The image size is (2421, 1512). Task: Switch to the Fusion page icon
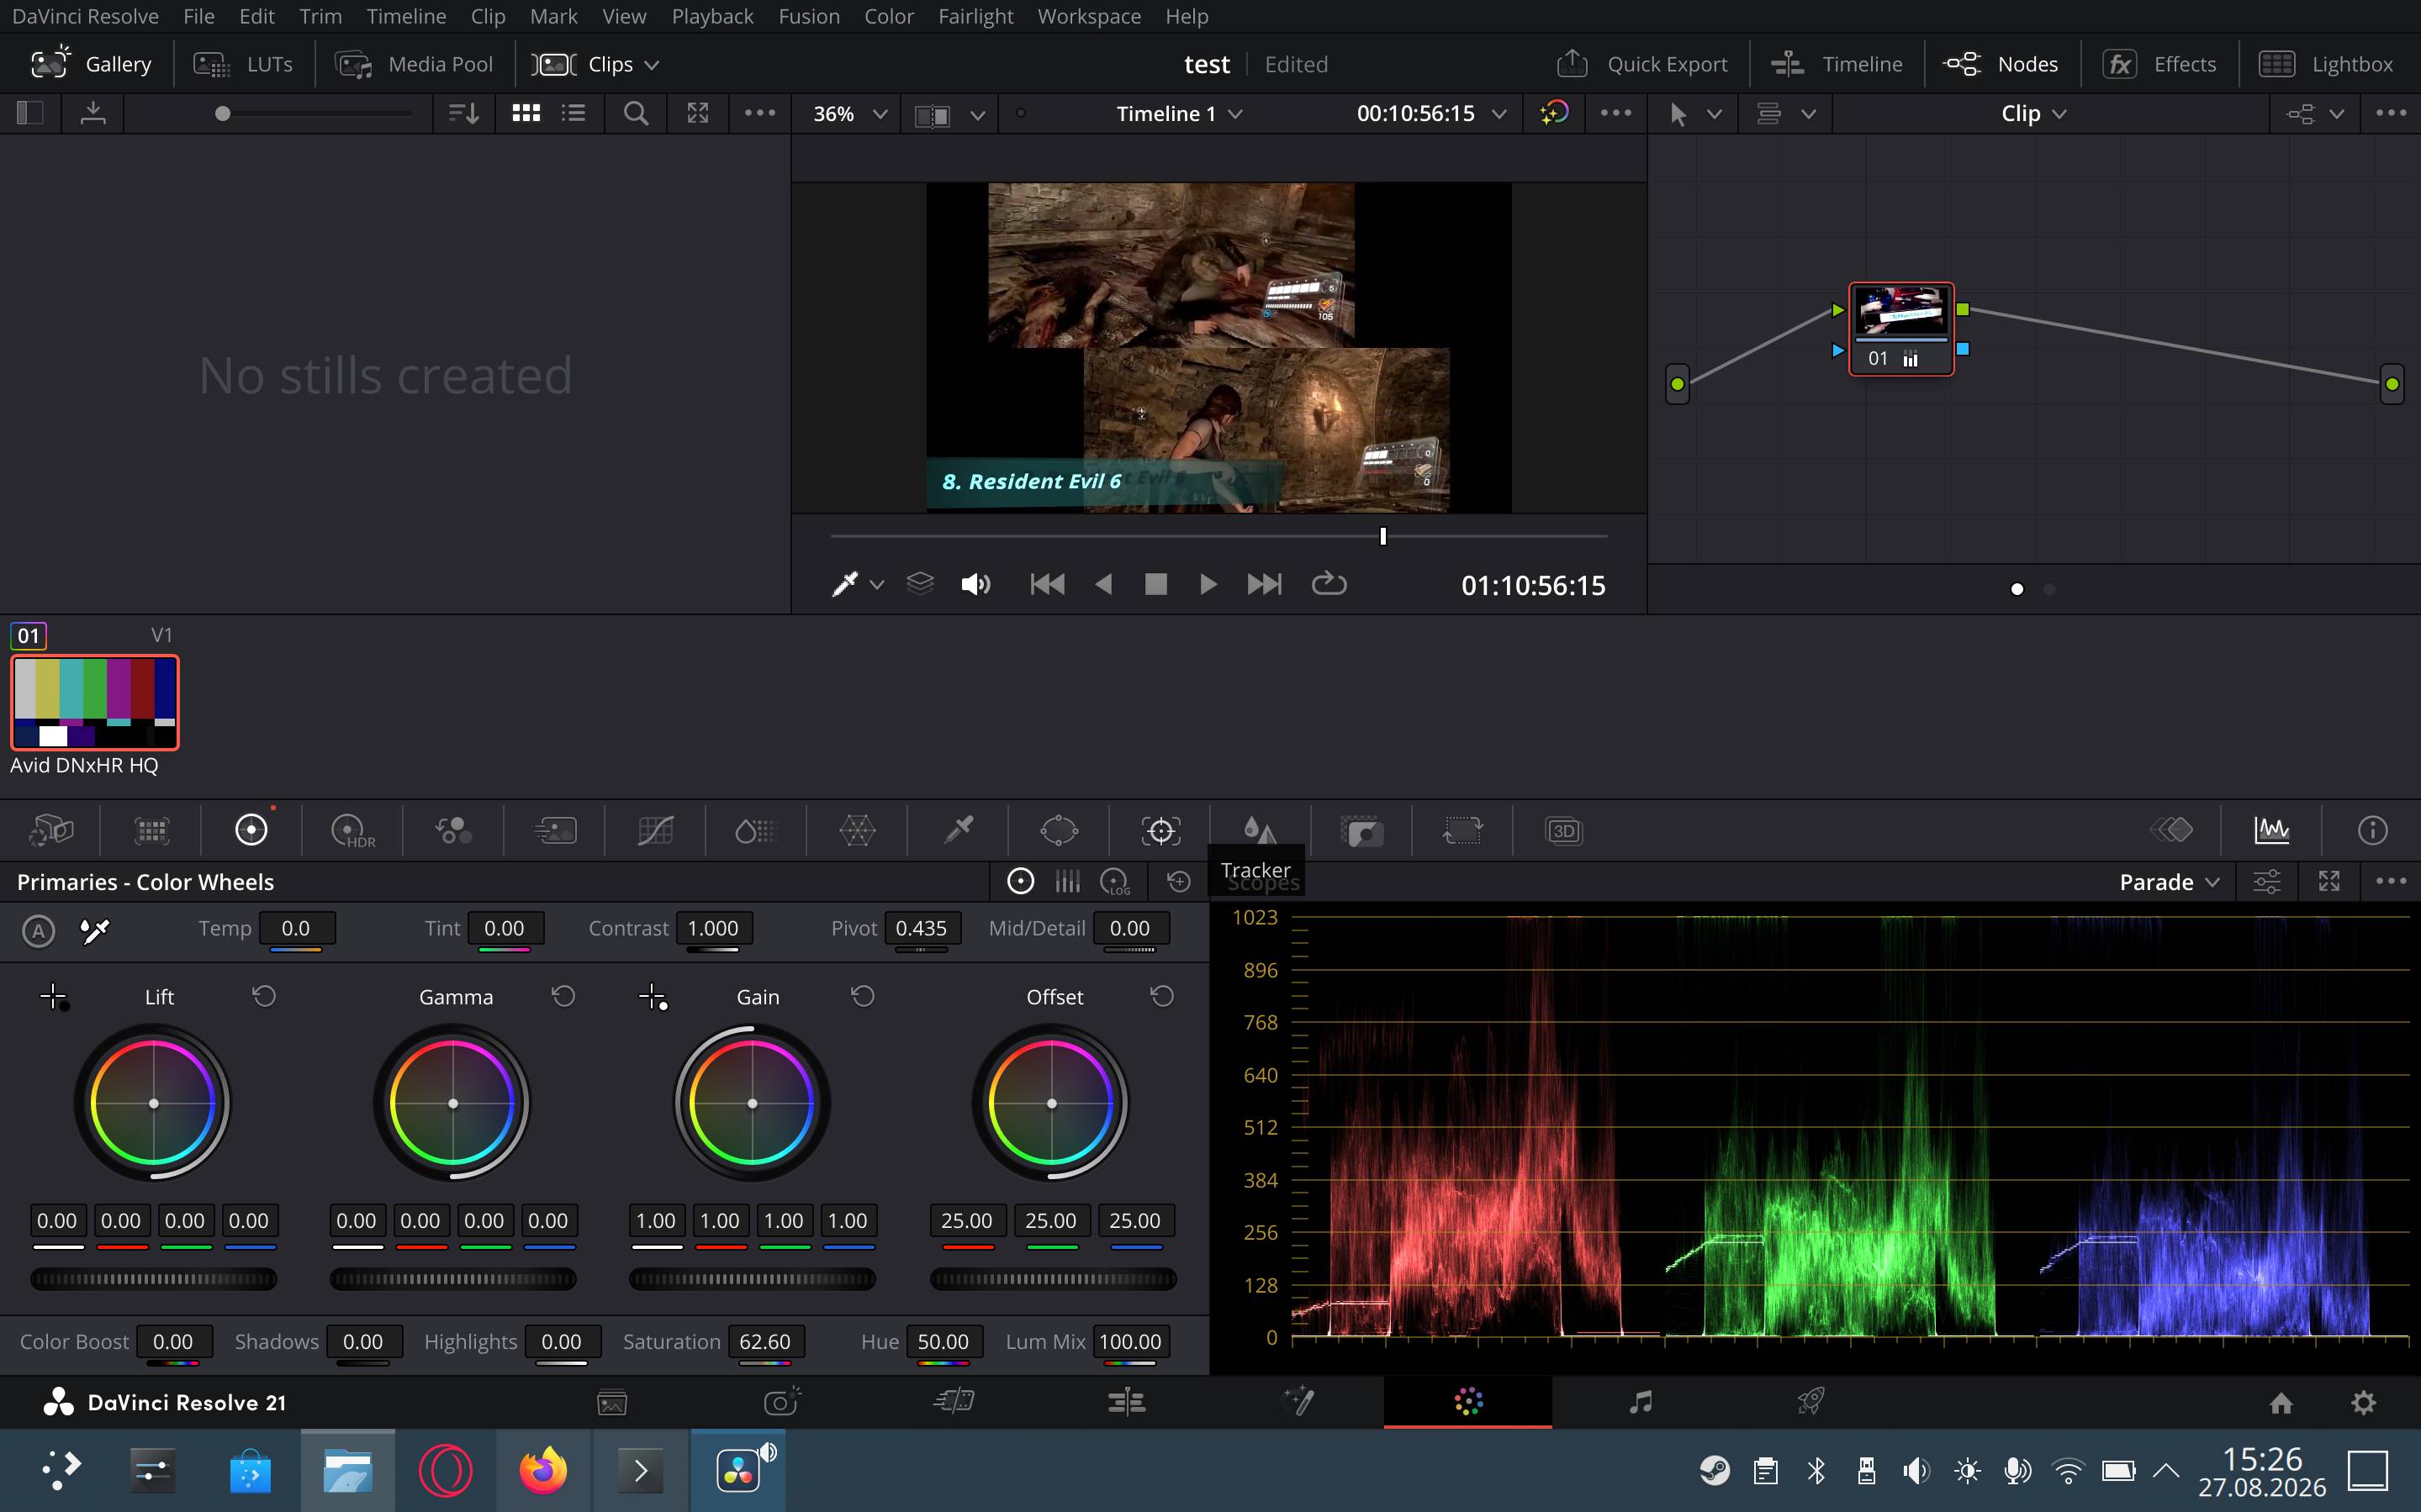[x=1298, y=1402]
